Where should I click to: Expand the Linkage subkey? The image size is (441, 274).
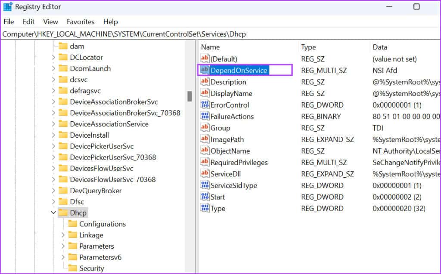point(63,235)
